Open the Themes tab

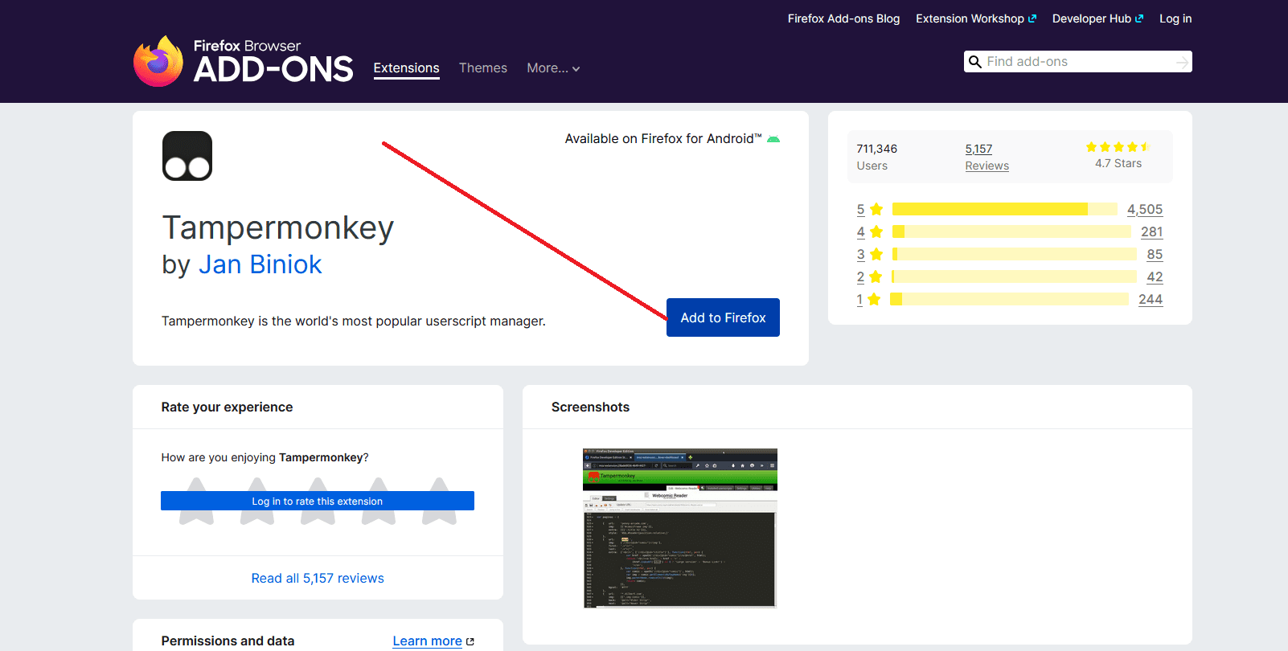[483, 68]
